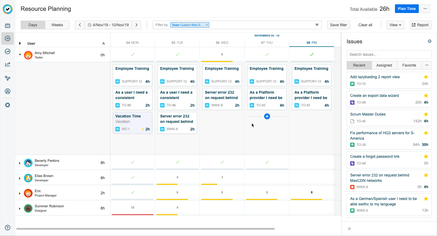This screenshot has width=437, height=236.
Task: Expand Beverly Perkins row
Action: coord(20,163)
